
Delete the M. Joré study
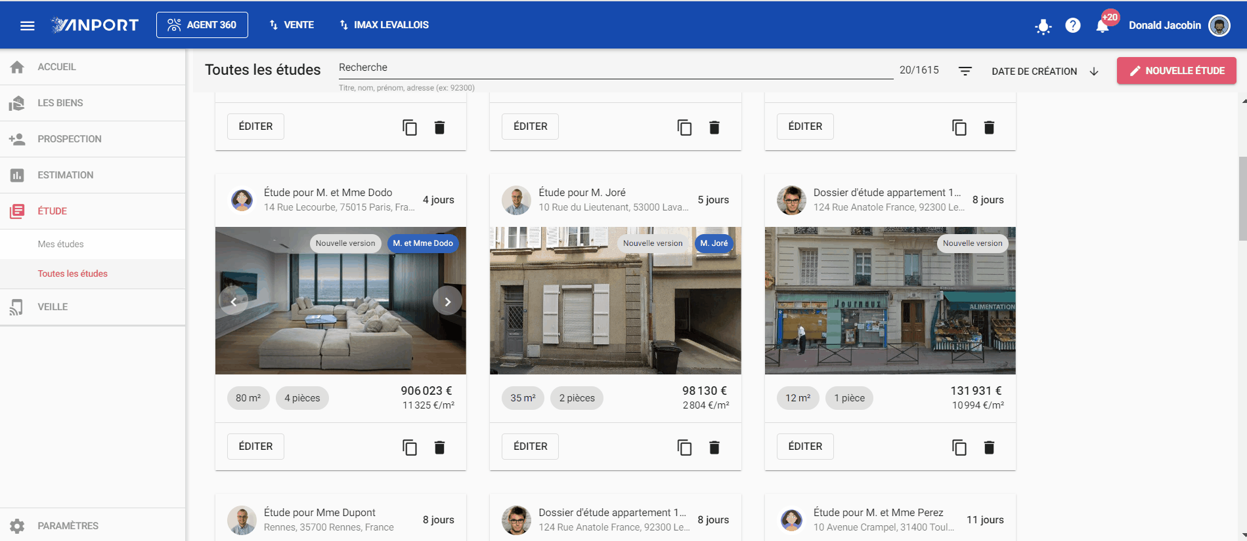click(714, 447)
